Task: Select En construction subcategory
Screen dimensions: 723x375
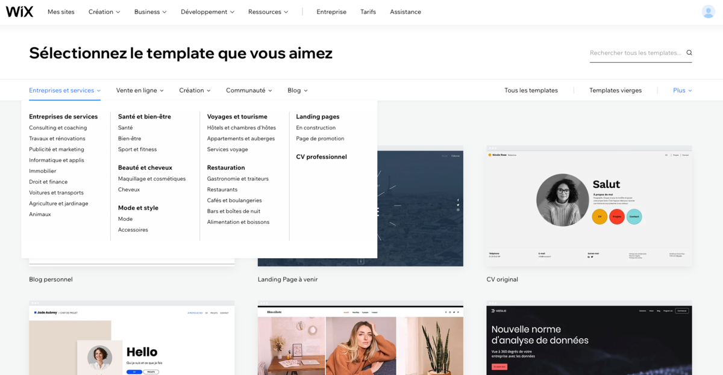Action: click(316, 128)
